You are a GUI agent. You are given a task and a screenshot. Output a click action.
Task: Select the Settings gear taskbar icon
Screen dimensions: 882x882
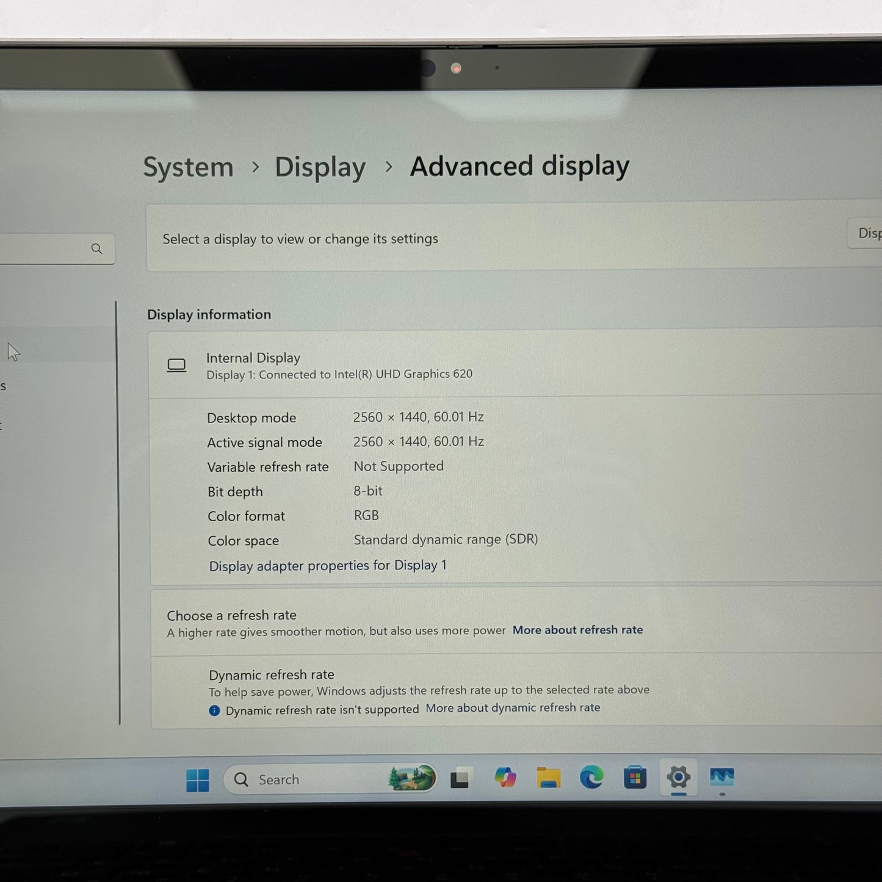[678, 777]
